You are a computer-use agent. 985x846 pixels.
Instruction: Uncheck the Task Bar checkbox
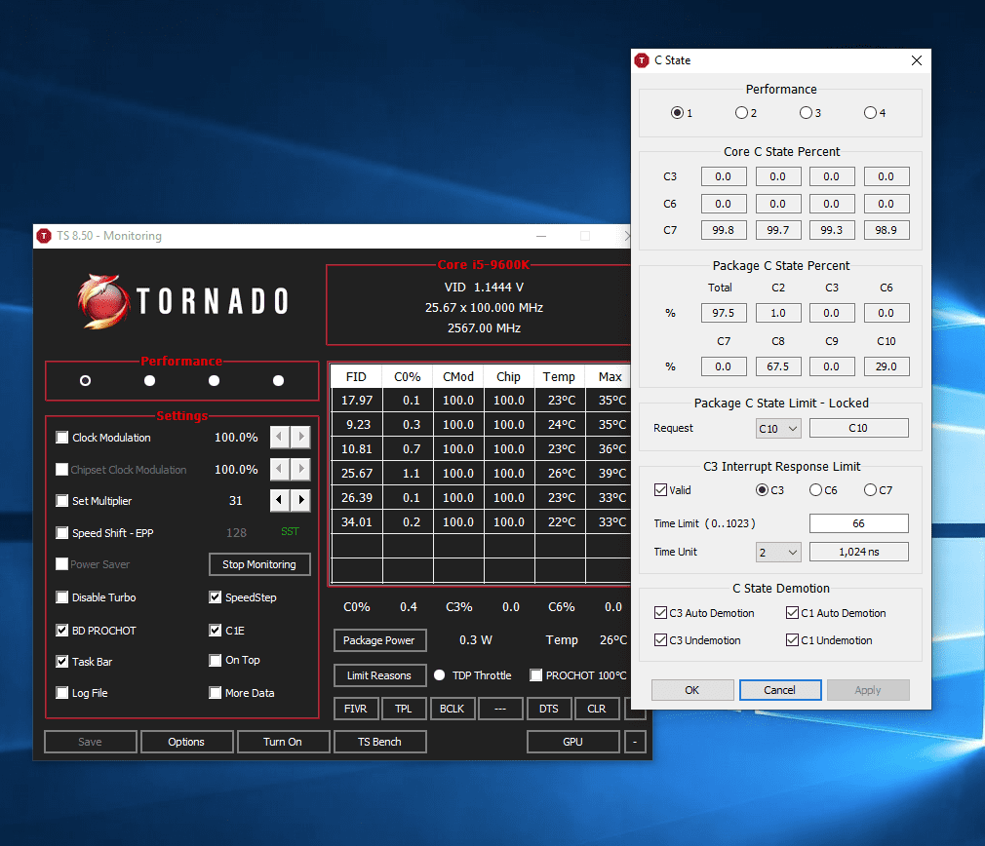(61, 662)
